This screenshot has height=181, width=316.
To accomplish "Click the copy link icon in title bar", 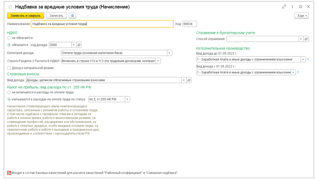I will [284, 6].
